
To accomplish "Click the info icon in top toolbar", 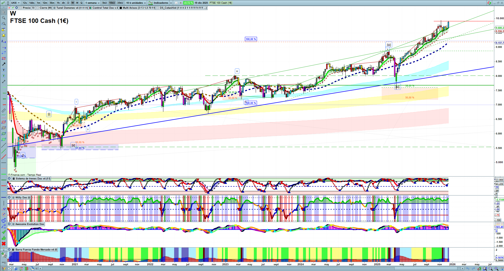I will tap(176, 3).
